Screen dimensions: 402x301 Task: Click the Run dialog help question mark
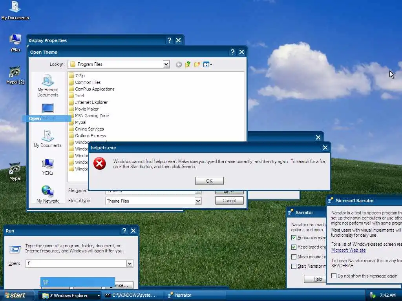124,230
